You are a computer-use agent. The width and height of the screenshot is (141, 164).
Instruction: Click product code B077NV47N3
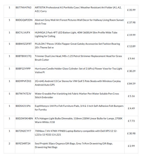23,8
